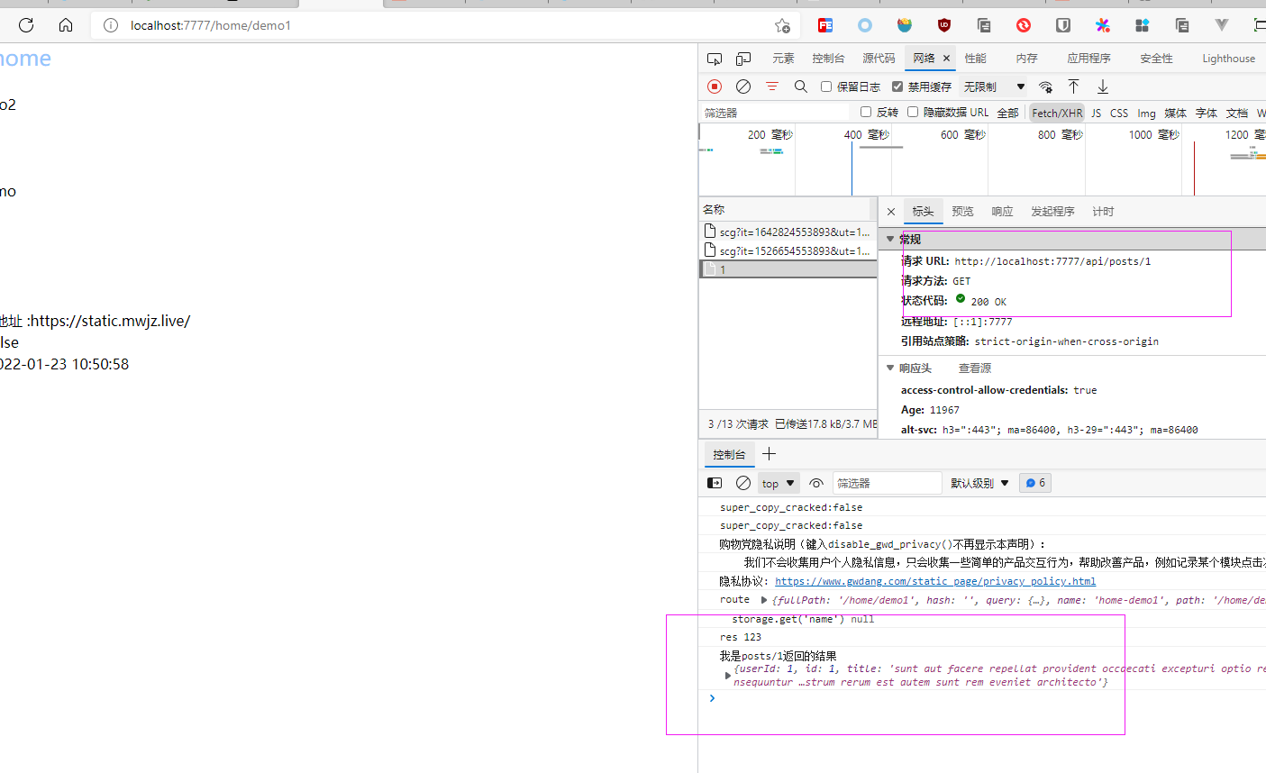This screenshot has height=773, width=1266.
Task: Open network search magnifier icon
Action: pos(800,86)
